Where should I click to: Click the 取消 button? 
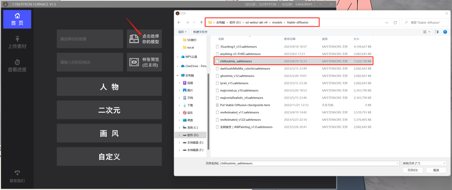pyautogui.click(x=436, y=170)
